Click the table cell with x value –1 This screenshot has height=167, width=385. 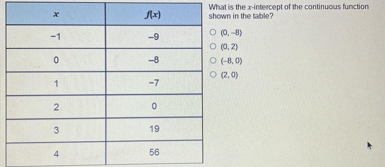point(56,37)
